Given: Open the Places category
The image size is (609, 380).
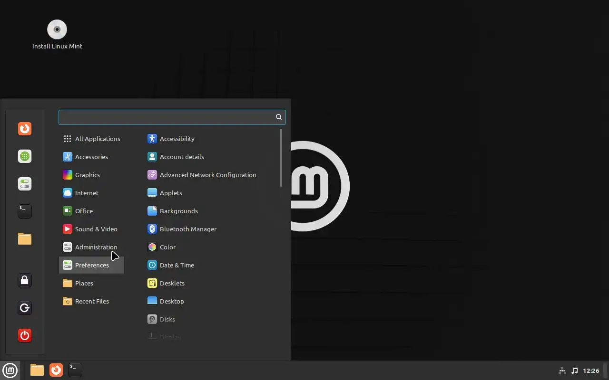Looking at the screenshot, I should tap(91, 283).
